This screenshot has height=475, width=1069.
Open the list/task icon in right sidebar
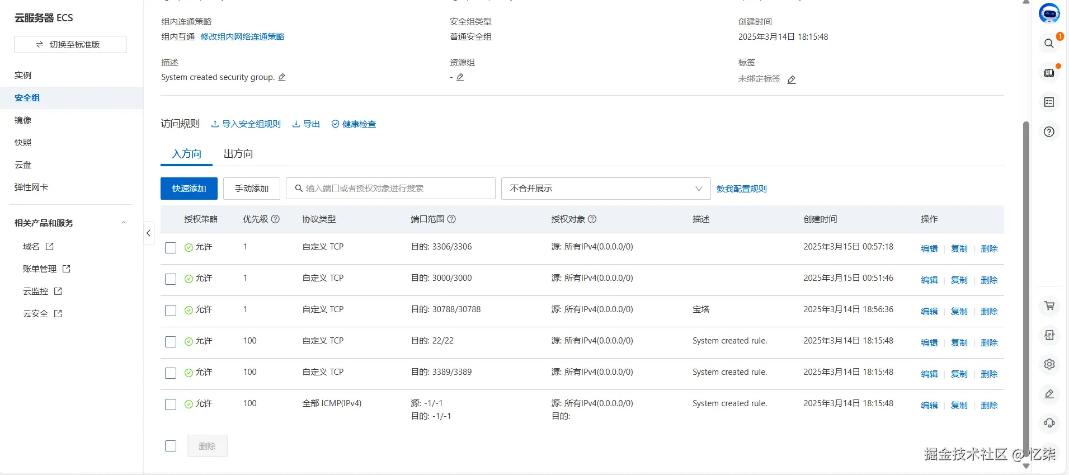1049,102
